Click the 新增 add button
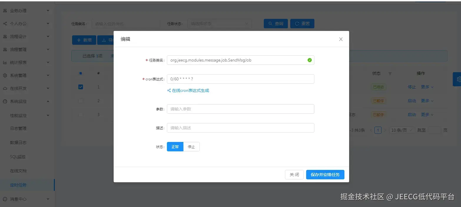Screen dimensions: 461x207 point(84,40)
